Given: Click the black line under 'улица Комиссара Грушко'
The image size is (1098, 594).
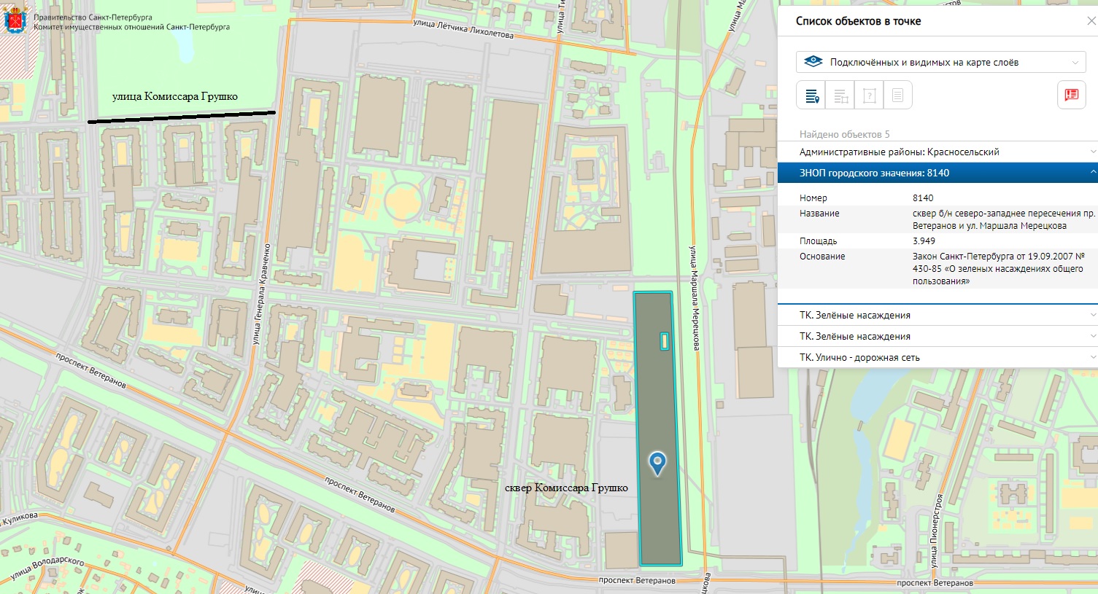Looking at the screenshot, I should (182, 117).
